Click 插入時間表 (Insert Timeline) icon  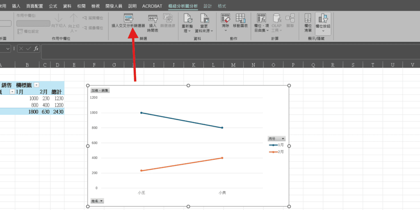pos(153,18)
